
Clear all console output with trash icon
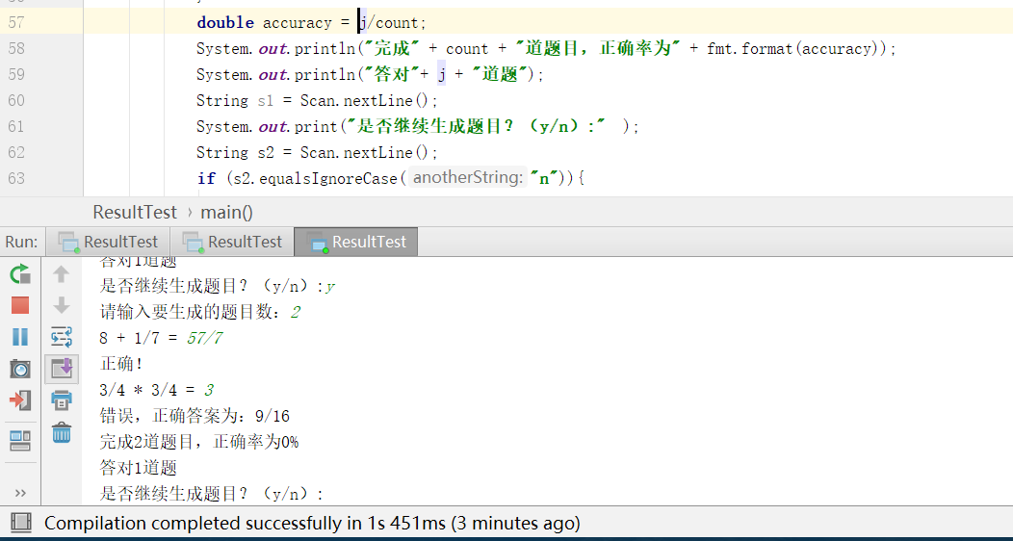(x=62, y=432)
